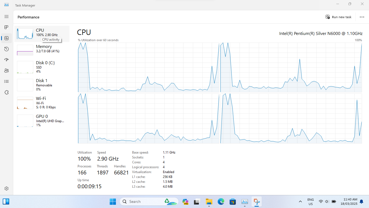Open the Details page list icon

coord(6,82)
